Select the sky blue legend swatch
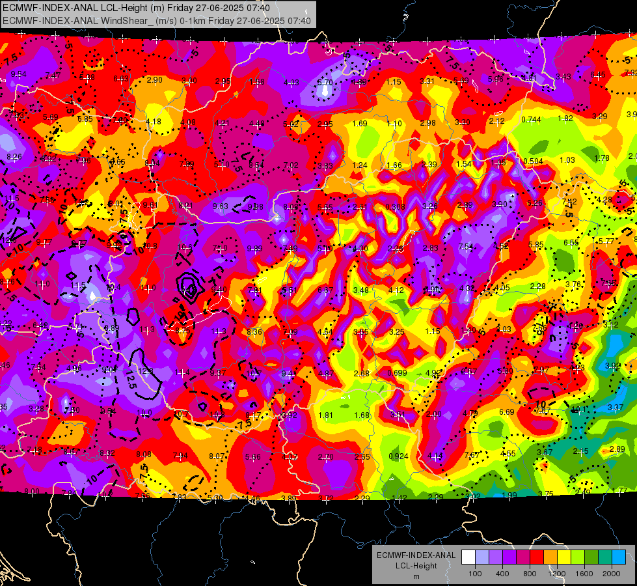Viewport: 637px width, 586px height. (619, 557)
